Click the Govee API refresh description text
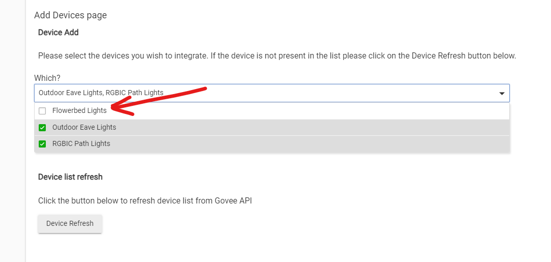 145,200
